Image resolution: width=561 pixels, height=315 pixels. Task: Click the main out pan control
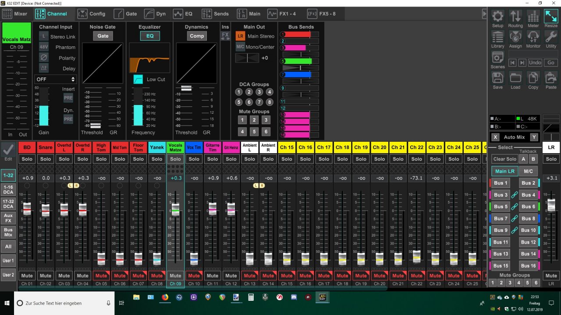coord(247,58)
